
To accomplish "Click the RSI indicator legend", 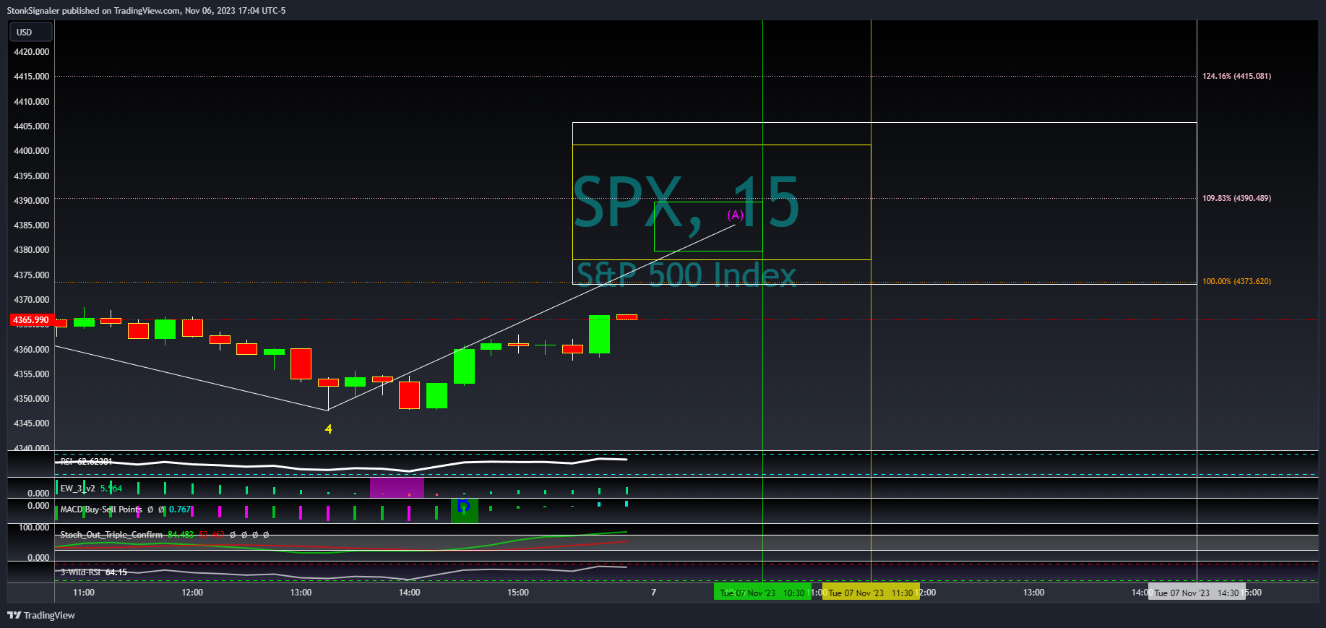I will tap(86, 461).
